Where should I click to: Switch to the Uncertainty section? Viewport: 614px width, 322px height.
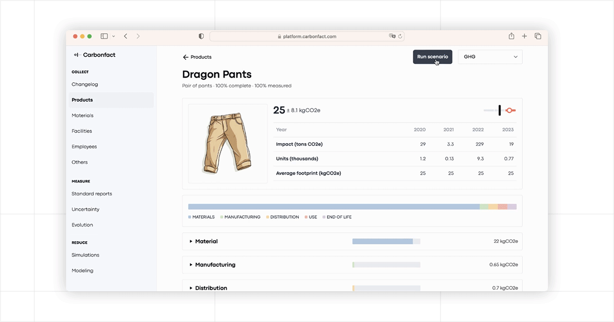coord(85,209)
